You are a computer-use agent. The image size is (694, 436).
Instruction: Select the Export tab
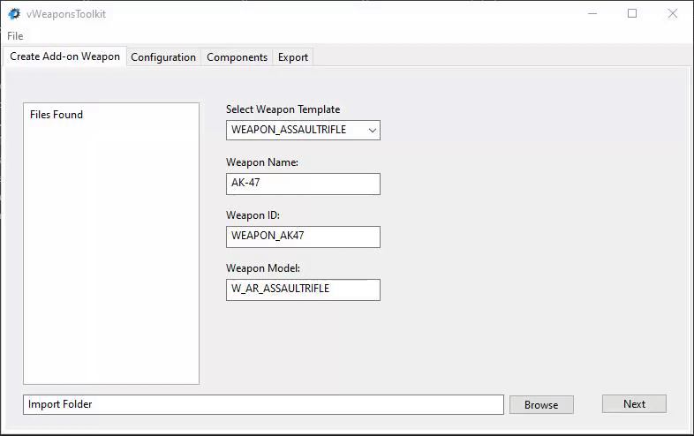coord(292,57)
